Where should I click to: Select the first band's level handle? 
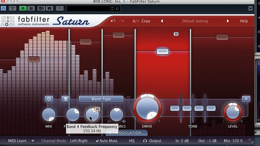tap(34, 59)
